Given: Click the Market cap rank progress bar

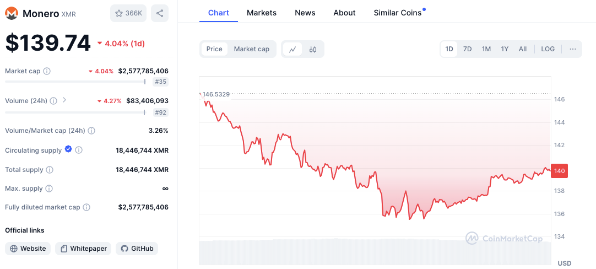Looking at the screenshot, I should coord(75,82).
